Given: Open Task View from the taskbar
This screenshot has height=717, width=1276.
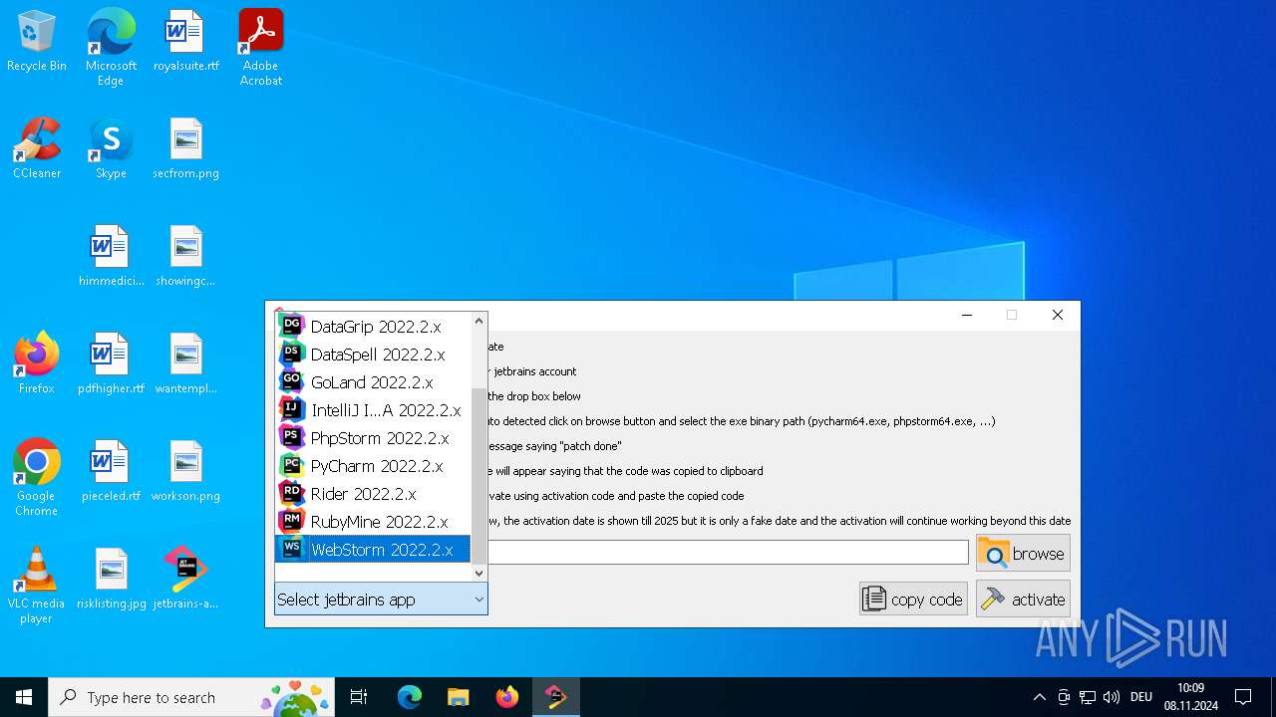Looking at the screenshot, I should 359,697.
